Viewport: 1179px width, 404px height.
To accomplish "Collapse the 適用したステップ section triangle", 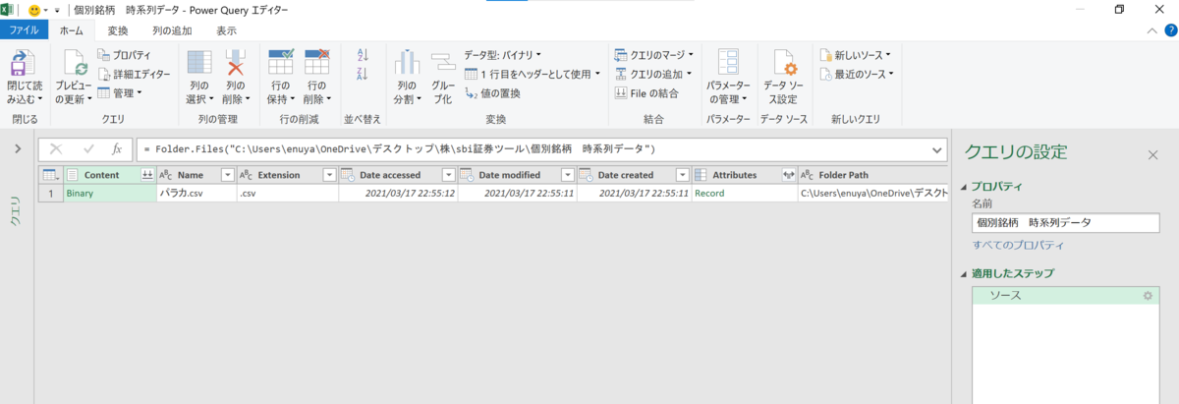I will point(963,274).
